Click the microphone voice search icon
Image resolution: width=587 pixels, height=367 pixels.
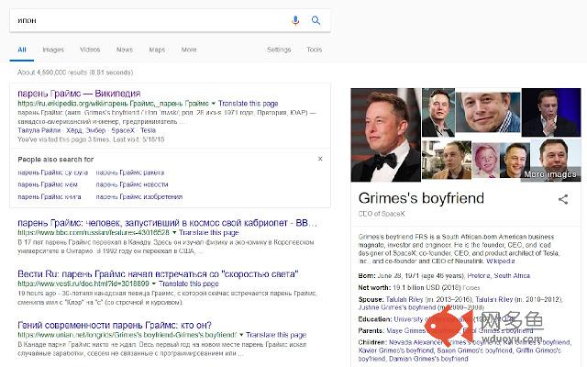coord(295,20)
